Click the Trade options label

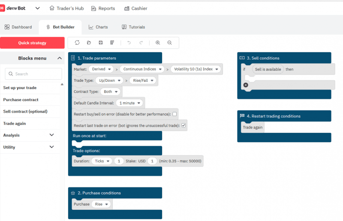click(x=87, y=151)
